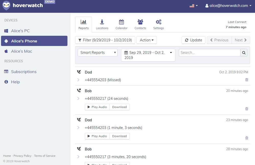Open the Smart Reports combo box
Screen dimensions: 255x165
pos(98,53)
